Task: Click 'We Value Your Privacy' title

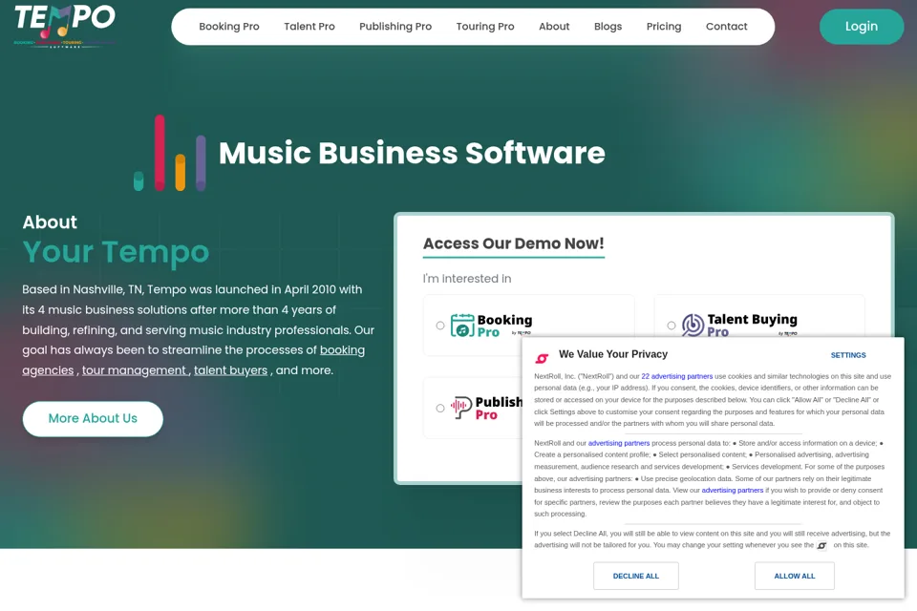Action: (x=613, y=354)
